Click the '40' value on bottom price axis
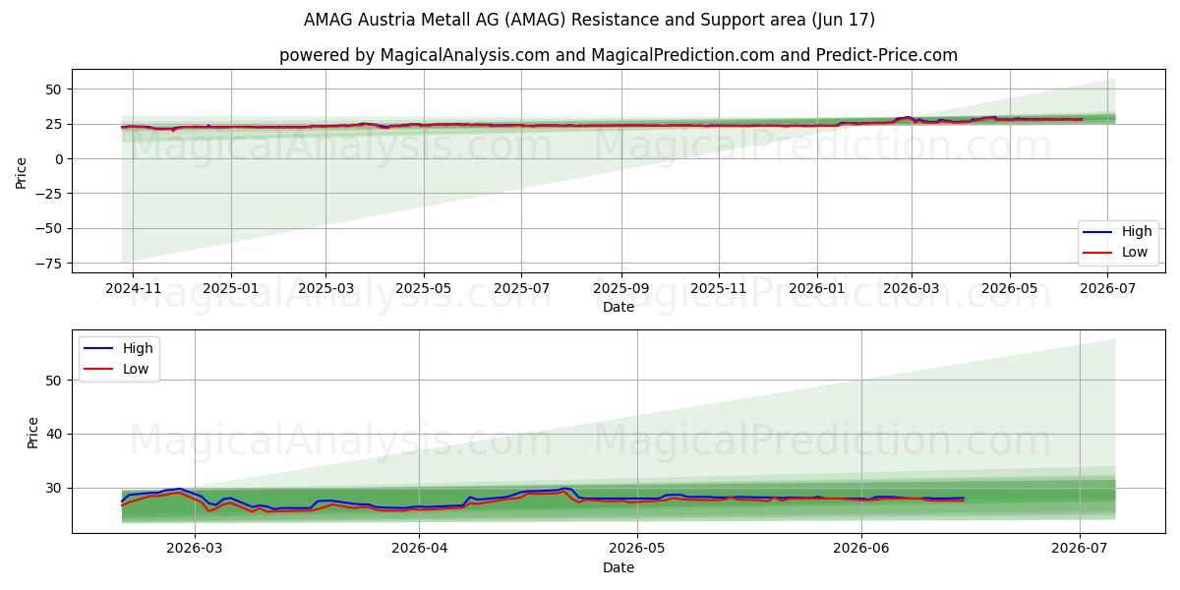Screen dimensions: 1180x590 pyautogui.click(x=56, y=434)
